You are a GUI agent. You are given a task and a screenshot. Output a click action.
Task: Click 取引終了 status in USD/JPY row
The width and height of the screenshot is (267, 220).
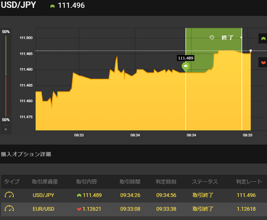pyautogui.click(x=203, y=195)
